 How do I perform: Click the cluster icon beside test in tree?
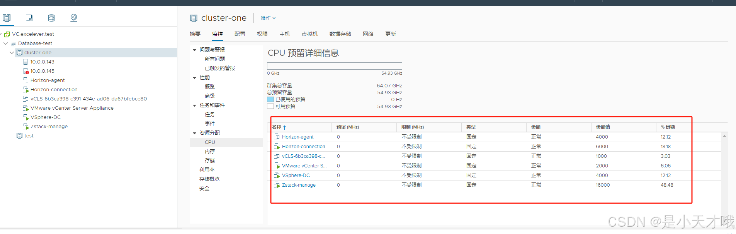[20, 136]
